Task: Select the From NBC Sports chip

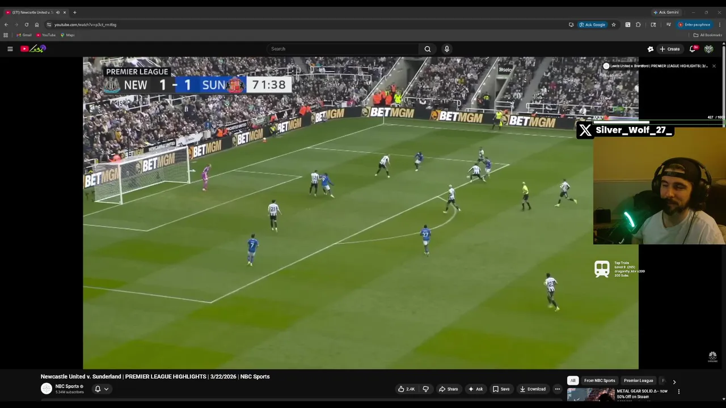Action: (600, 380)
